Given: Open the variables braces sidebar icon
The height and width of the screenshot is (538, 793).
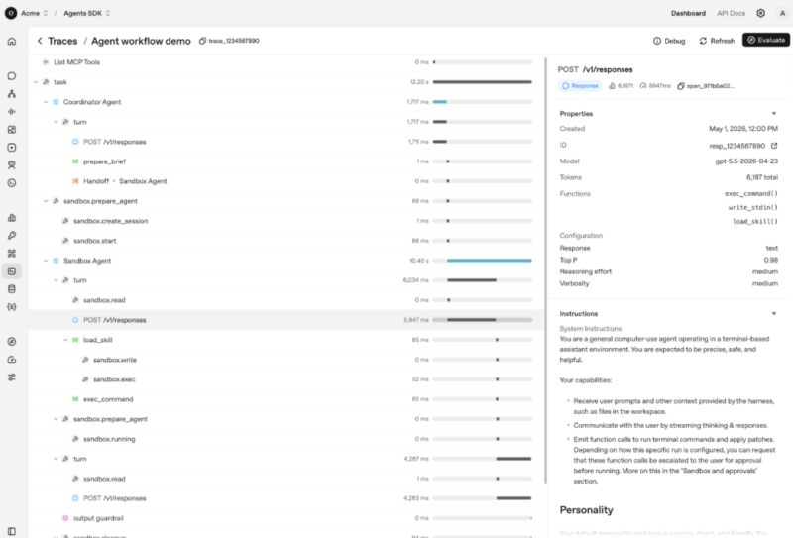Looking at the screenshot, I should [x=12, y=307].
